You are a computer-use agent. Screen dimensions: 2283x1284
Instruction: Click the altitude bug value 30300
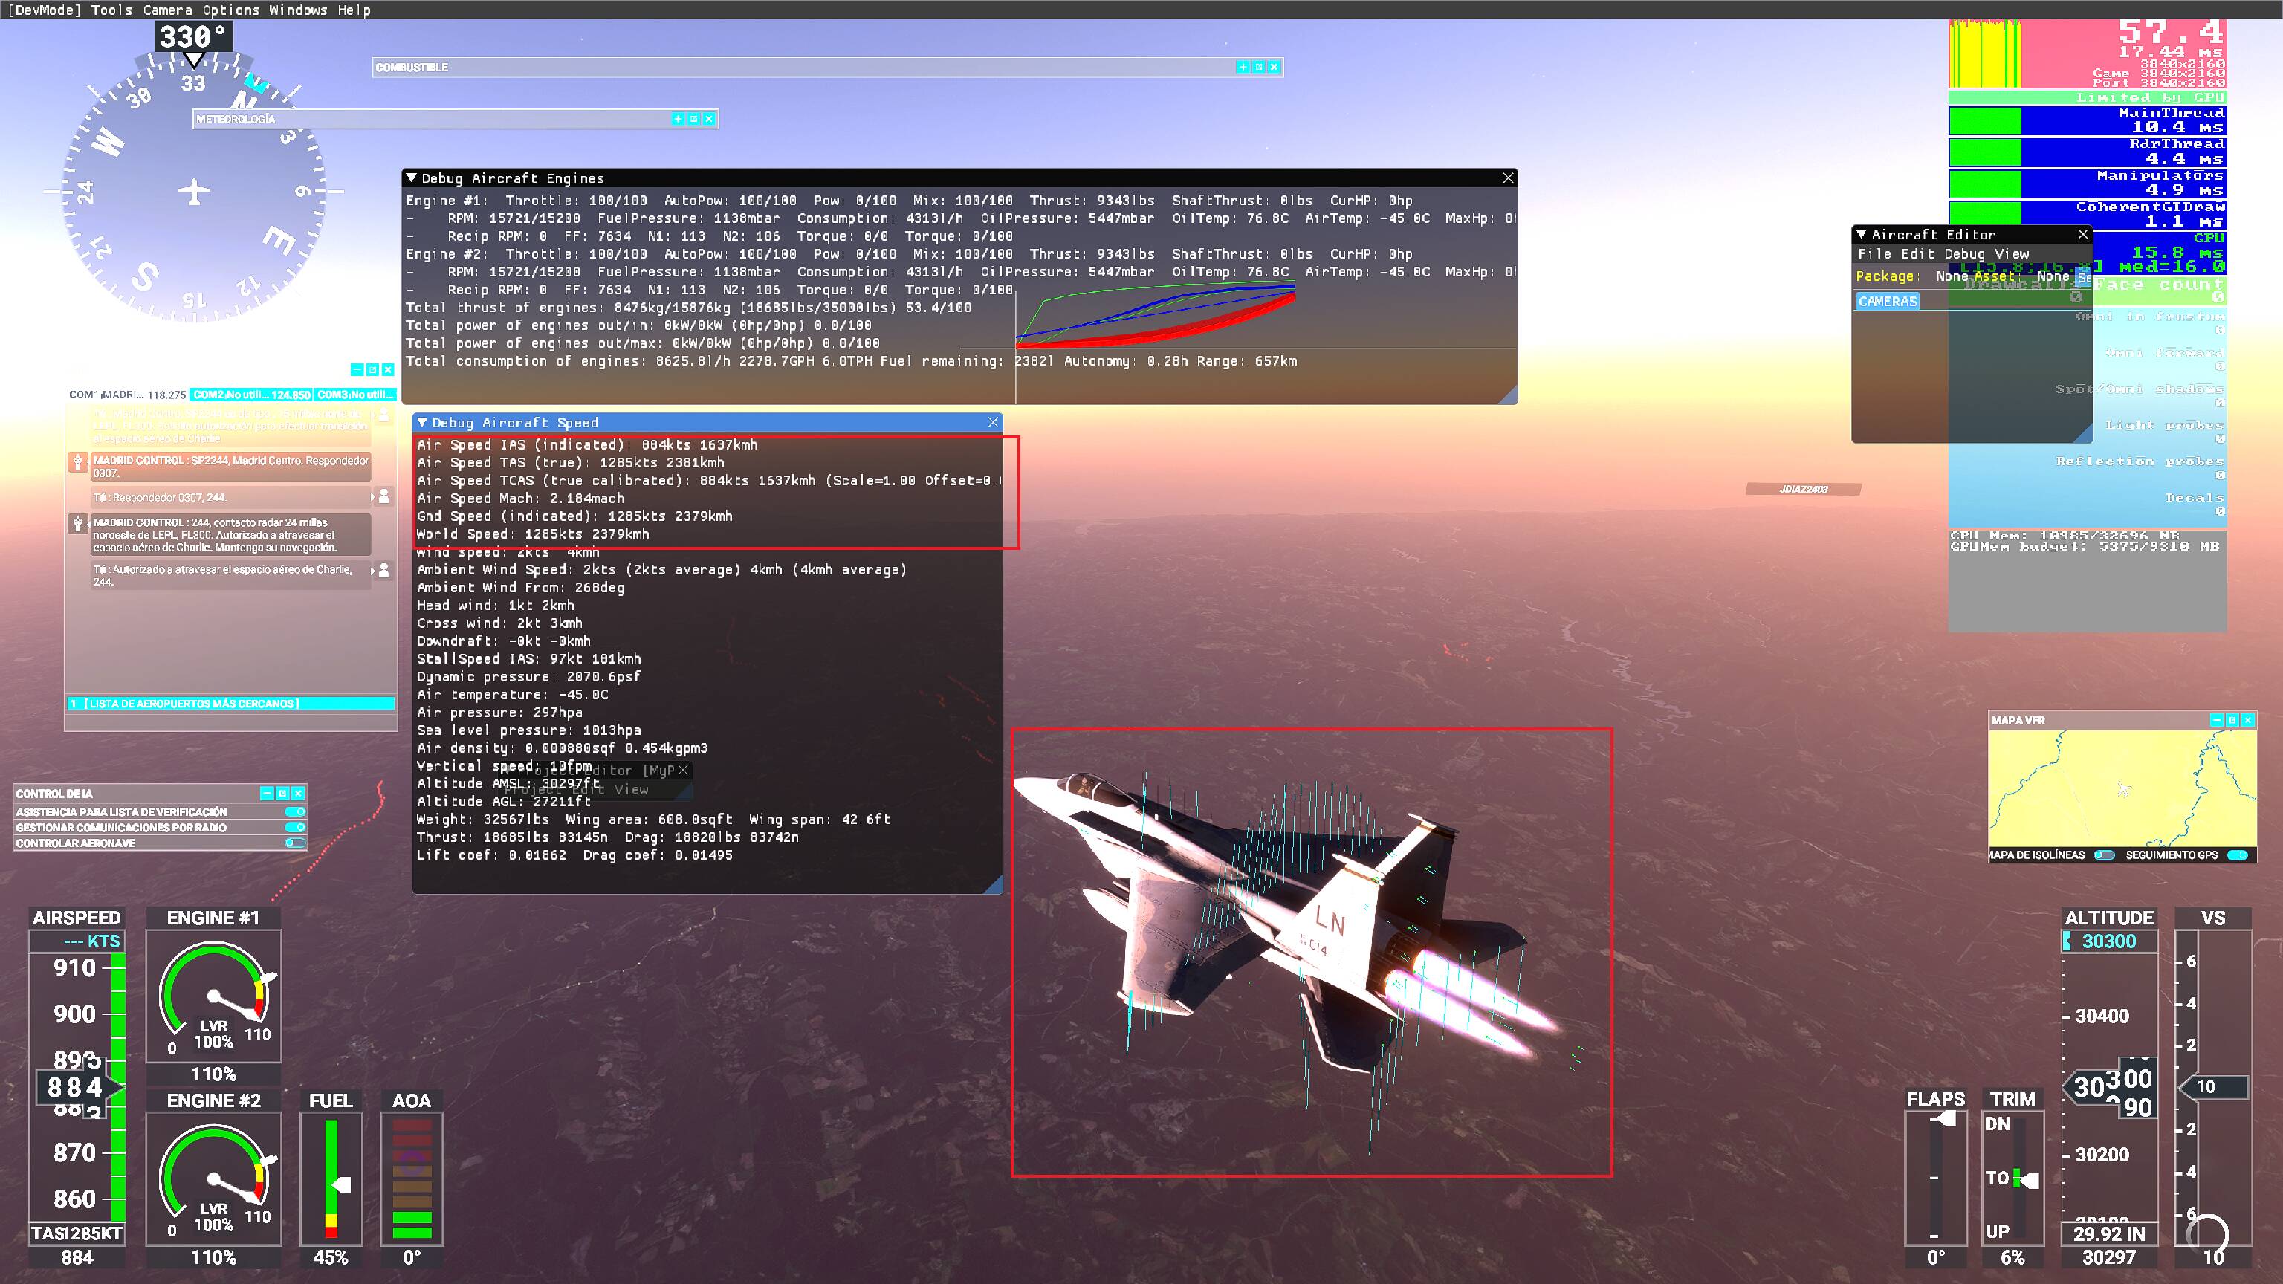[2109, 941]
